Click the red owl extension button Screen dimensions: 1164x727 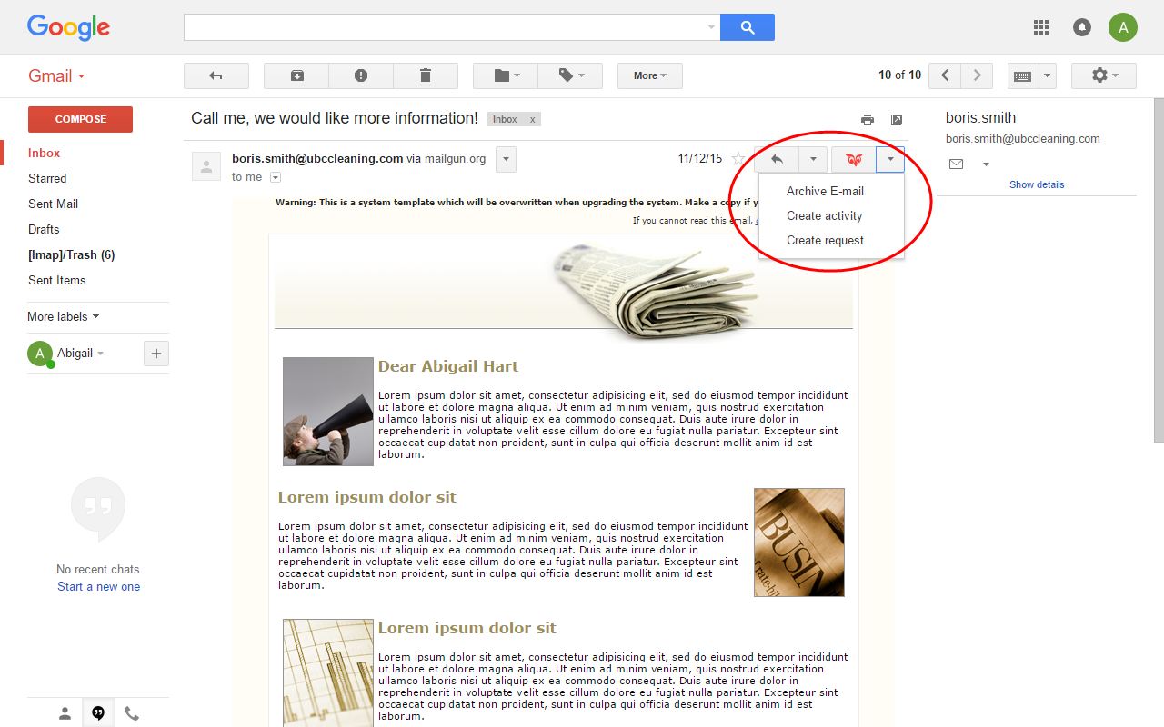coord(854,159)
